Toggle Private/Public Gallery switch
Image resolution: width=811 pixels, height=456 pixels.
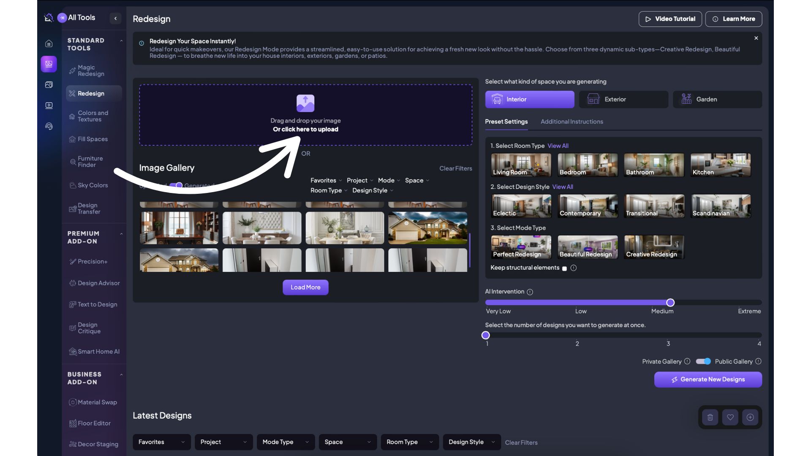pyautogui.click(x=703, y=361)
